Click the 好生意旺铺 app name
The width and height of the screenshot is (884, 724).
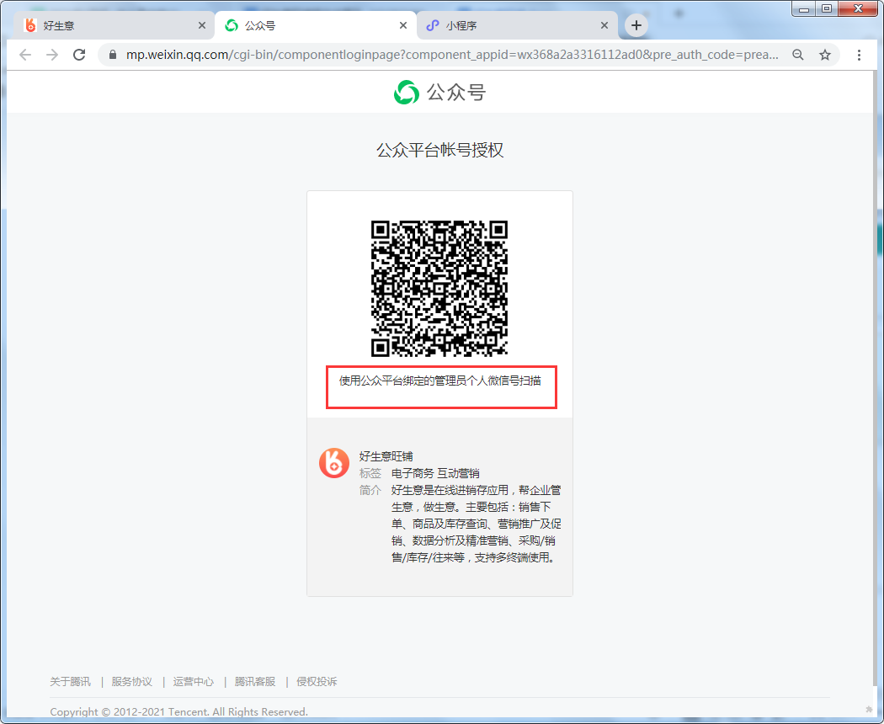[x=386, y=456]
